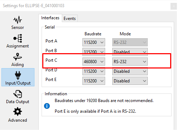Image resolution: width=184 pixels, height=137 pixels.
Task: Open Port E Disabled mode dropdown
Action: point(130,81)
